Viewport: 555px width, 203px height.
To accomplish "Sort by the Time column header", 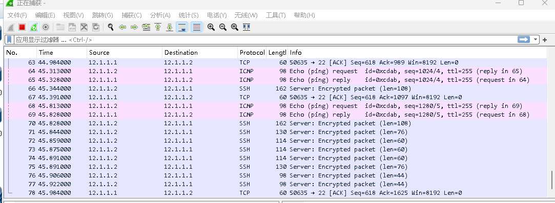I will tap(61, 53).
